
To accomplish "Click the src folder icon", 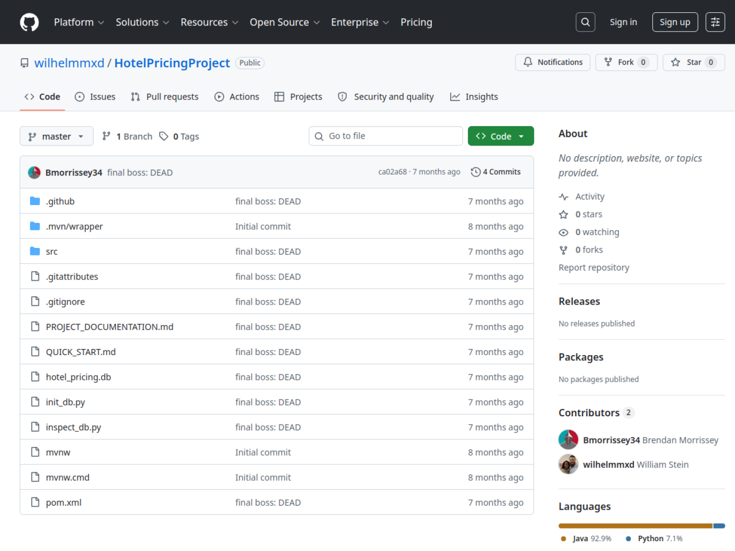I will tap(35, 251).
